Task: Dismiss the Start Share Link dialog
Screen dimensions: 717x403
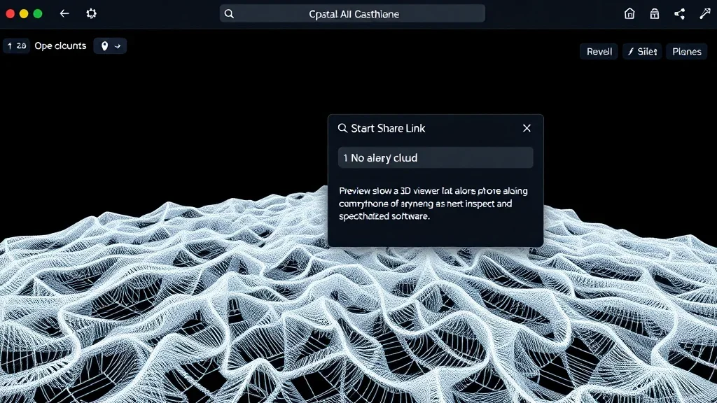Action: [x=527, y=128]
